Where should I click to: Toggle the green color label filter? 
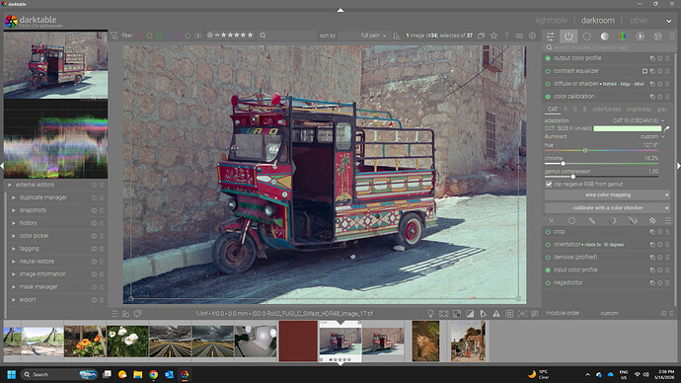[159, 36]
